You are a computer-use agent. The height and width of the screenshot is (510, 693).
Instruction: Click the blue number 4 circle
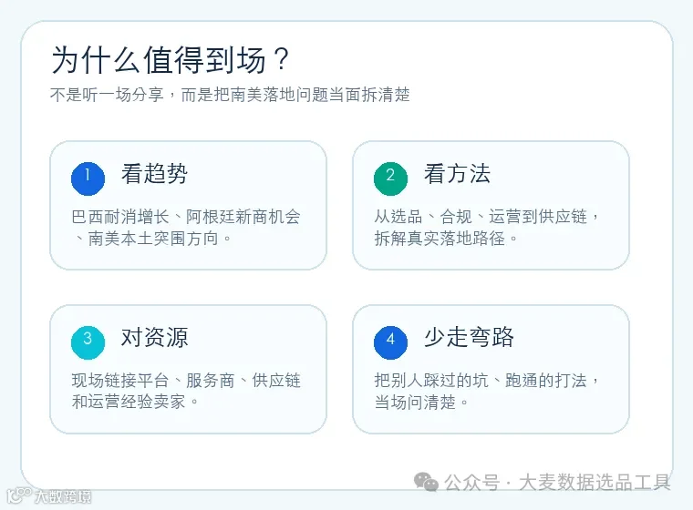pos(390,342)
